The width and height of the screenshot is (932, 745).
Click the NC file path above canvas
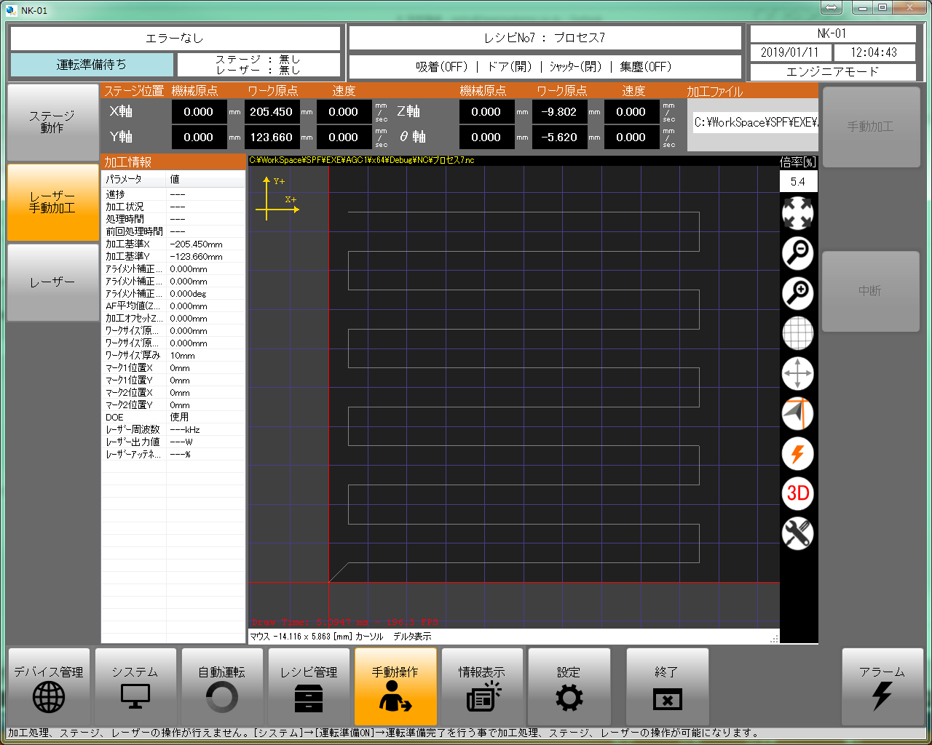(362, 160)
